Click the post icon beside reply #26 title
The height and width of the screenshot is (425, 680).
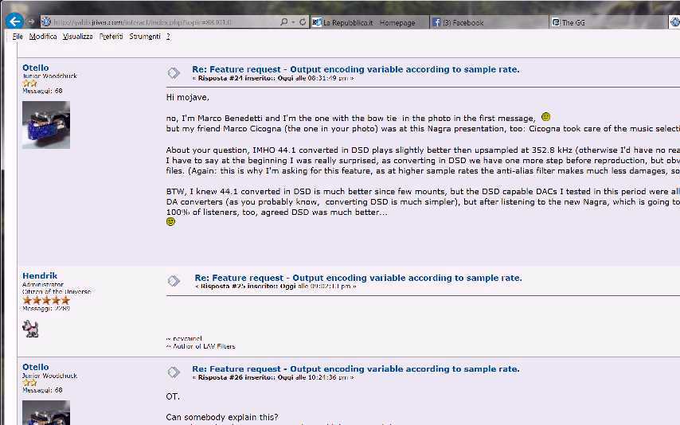[174, 372]
